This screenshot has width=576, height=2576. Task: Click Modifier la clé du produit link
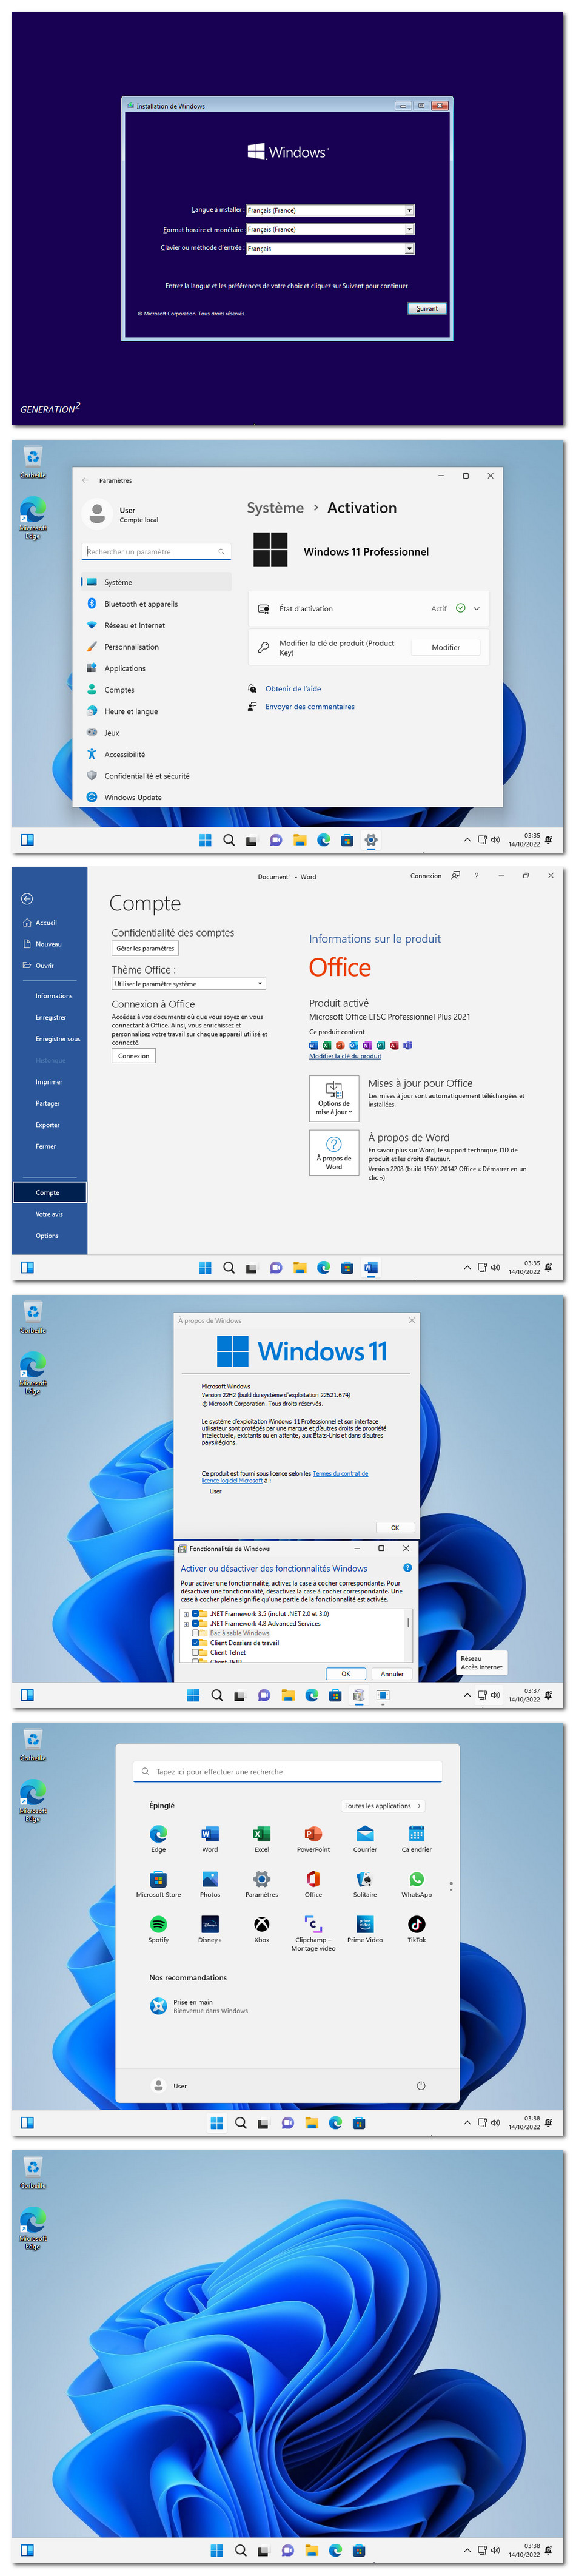click(345, 1056)
